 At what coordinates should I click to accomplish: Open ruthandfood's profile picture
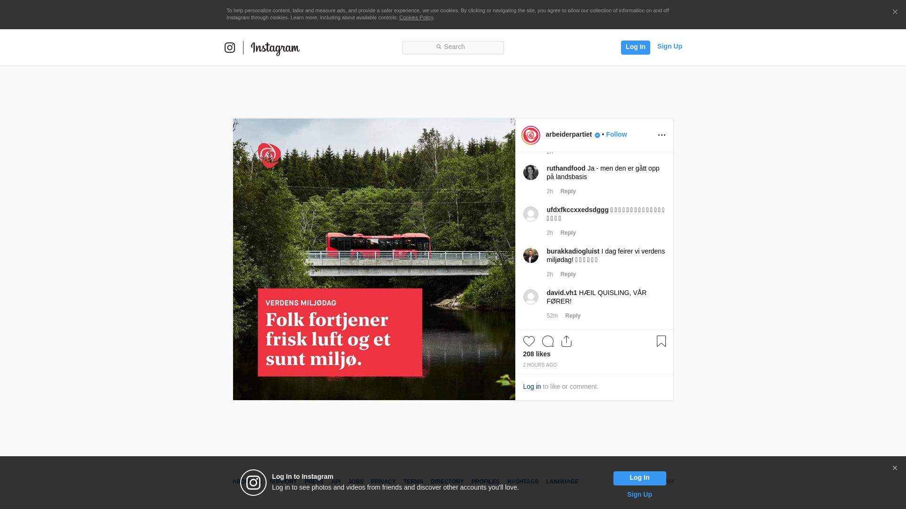(531, 172)
